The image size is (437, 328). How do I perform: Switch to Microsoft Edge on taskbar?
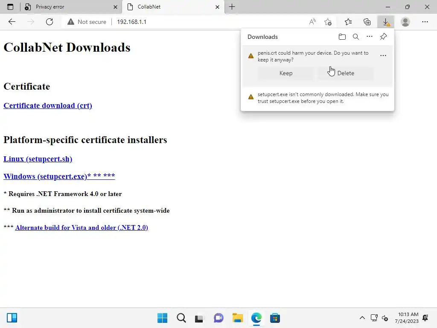tap(256, 318)
